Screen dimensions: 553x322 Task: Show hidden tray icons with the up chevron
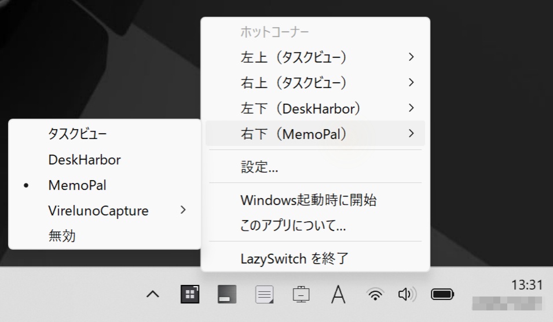[153, 294]
